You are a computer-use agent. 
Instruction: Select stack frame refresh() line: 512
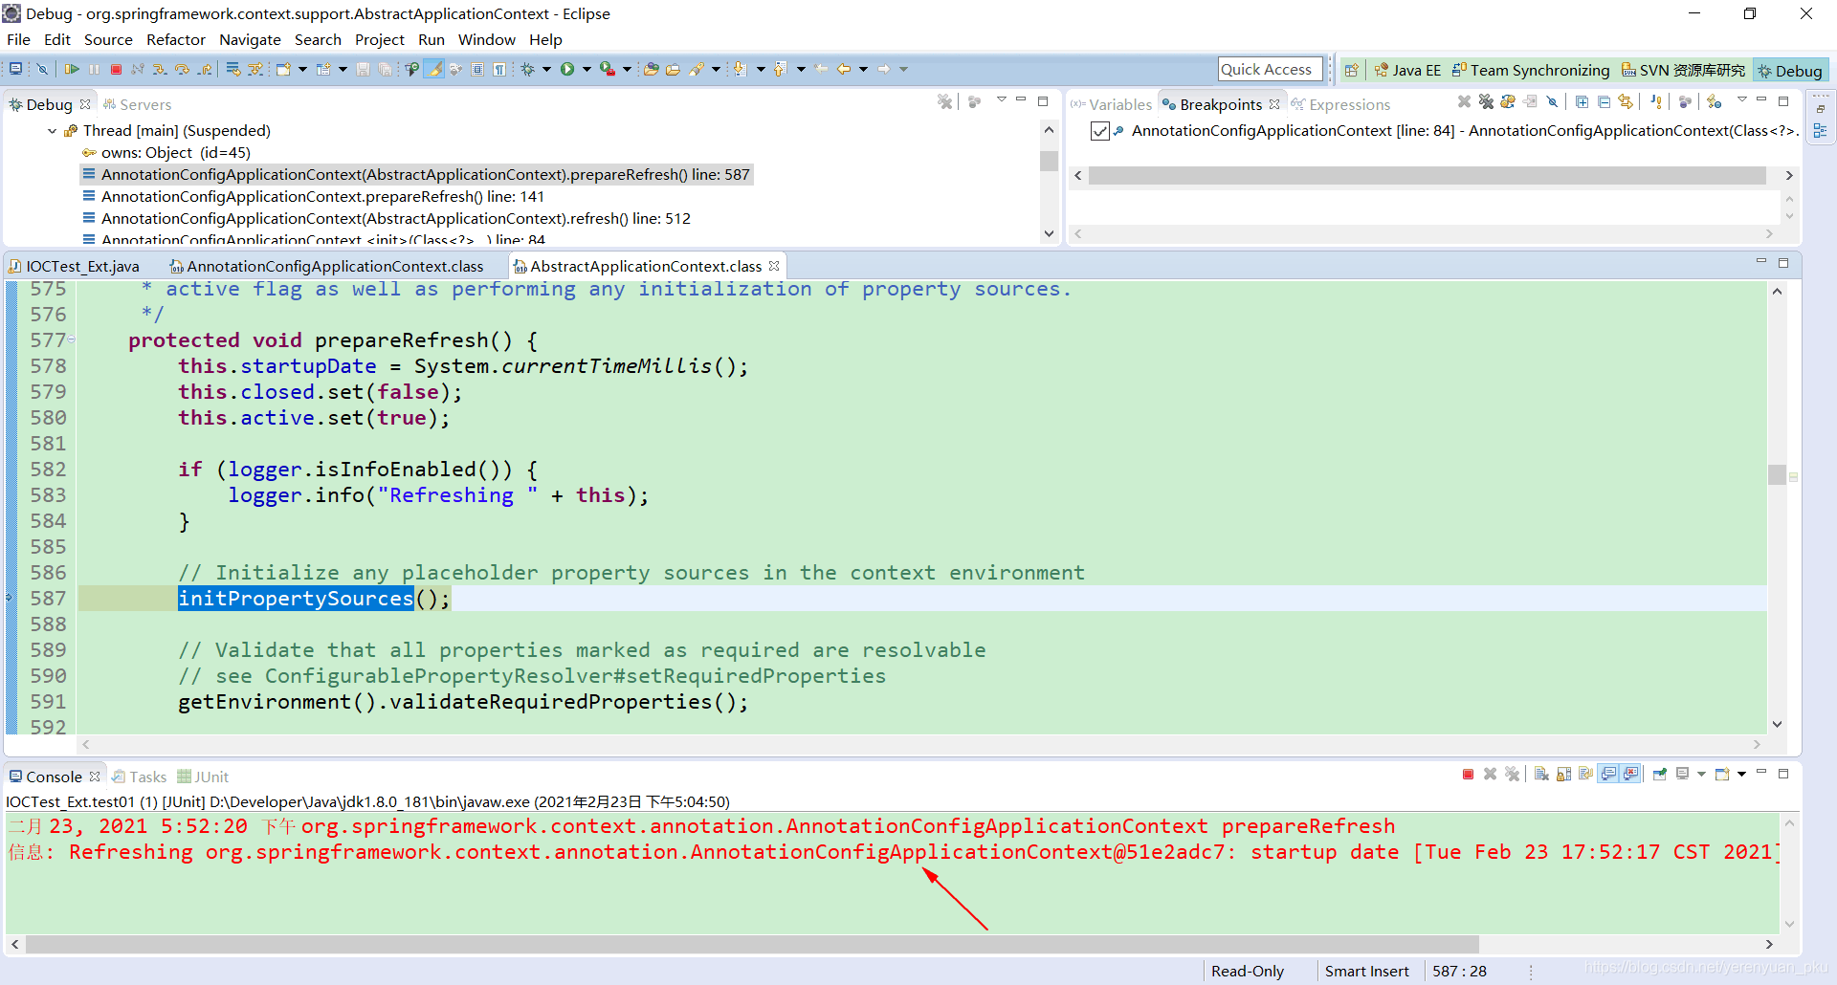pyautogui.click(x=396, y=219)
